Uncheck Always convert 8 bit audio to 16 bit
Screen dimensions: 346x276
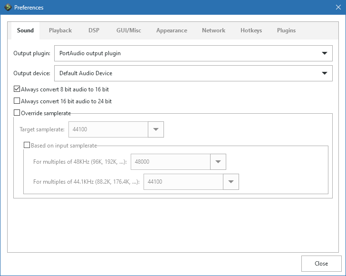click(17, 89)
